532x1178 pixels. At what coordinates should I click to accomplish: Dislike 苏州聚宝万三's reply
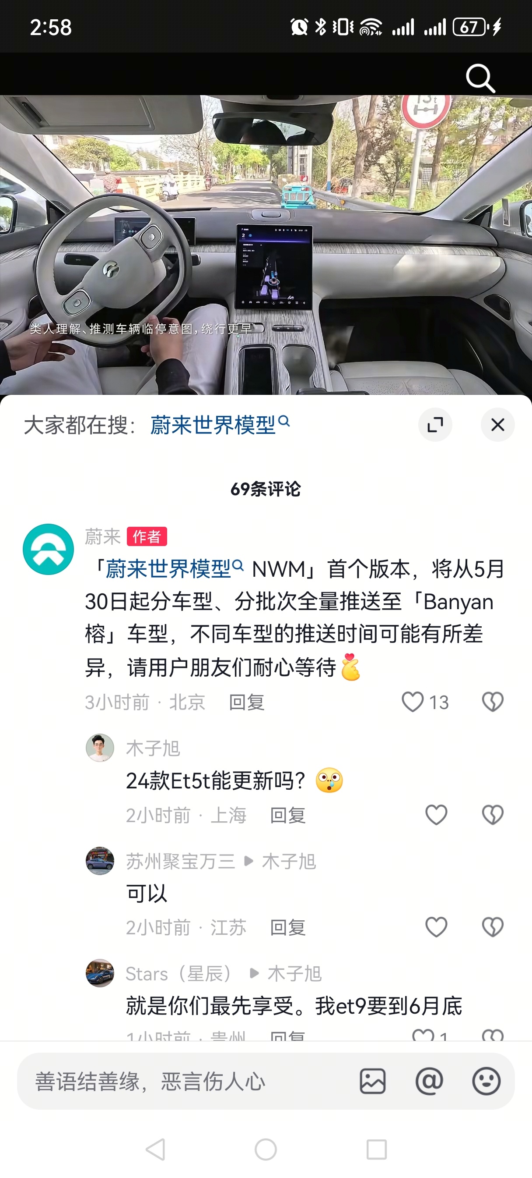click(492, 927)
